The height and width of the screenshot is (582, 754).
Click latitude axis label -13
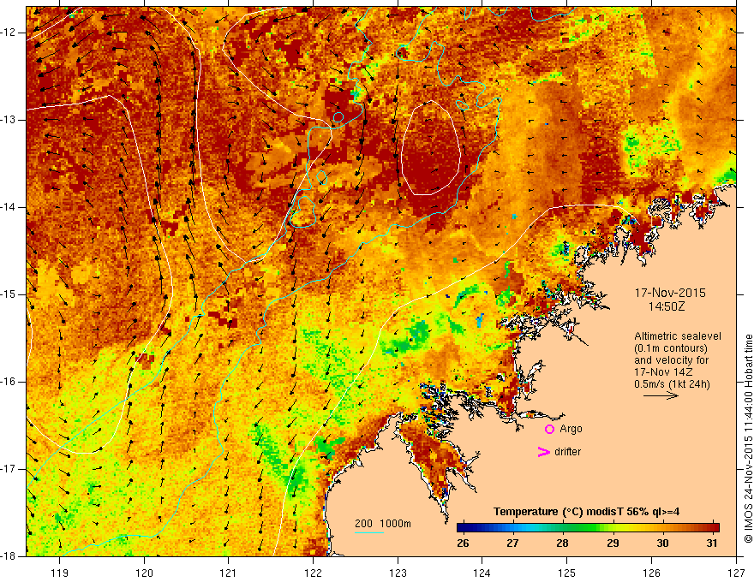[x=9, y=120]
